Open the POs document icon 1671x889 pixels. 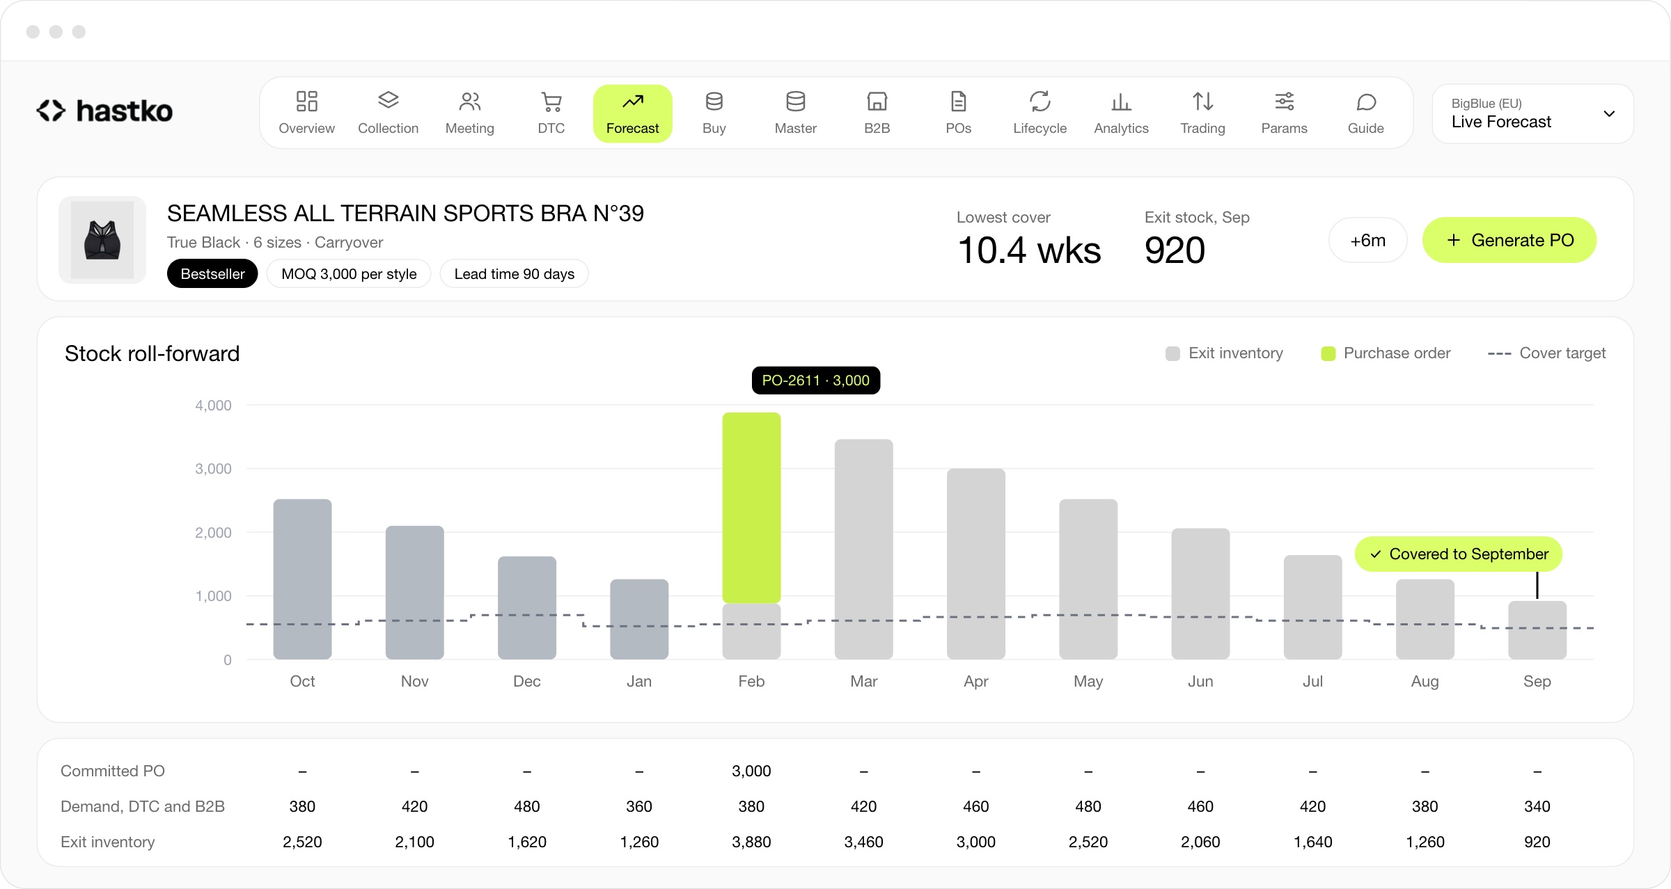[958, 102]
